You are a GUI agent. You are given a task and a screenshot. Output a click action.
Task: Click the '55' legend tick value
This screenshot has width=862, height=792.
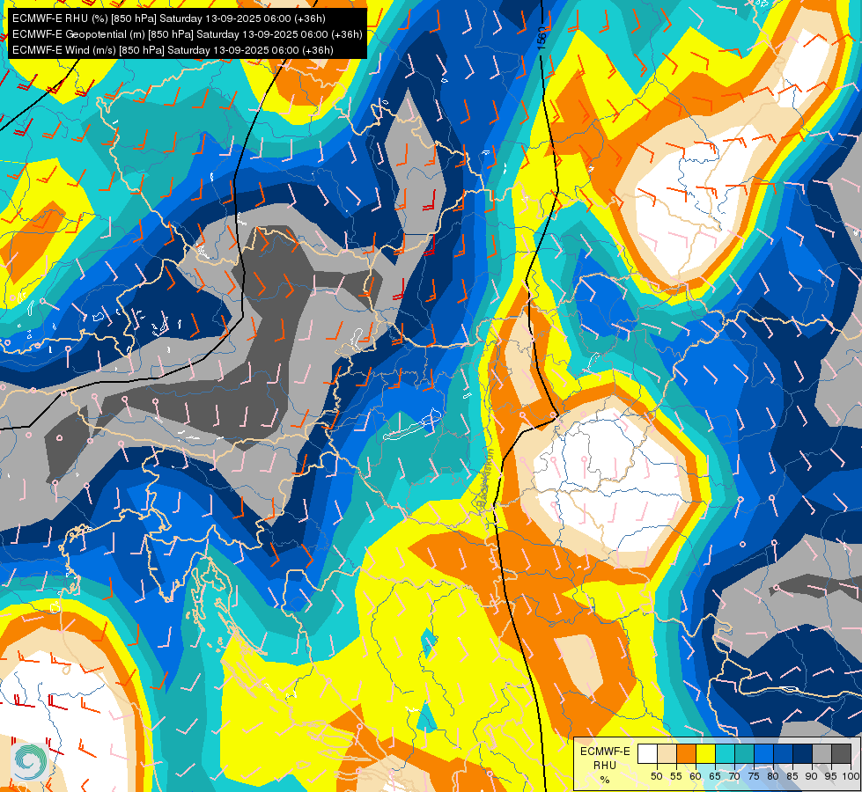point(676,776)
